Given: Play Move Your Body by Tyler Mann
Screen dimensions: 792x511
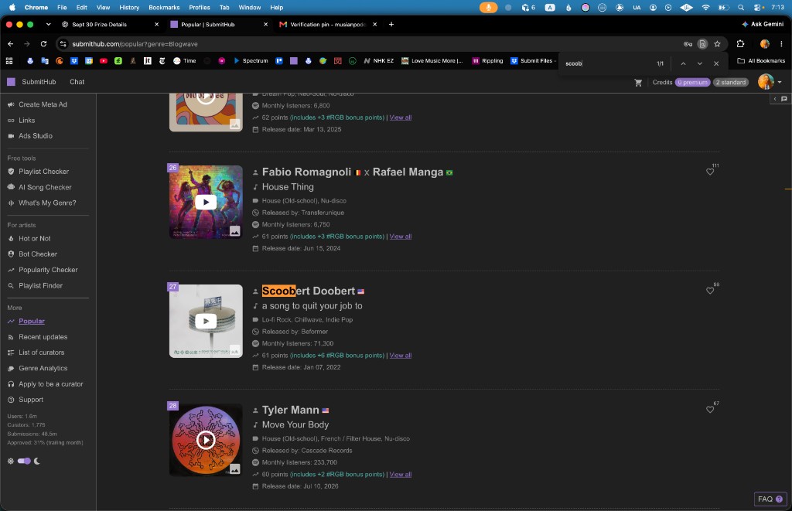Looking at the screenshot, I should pos(206,440).
